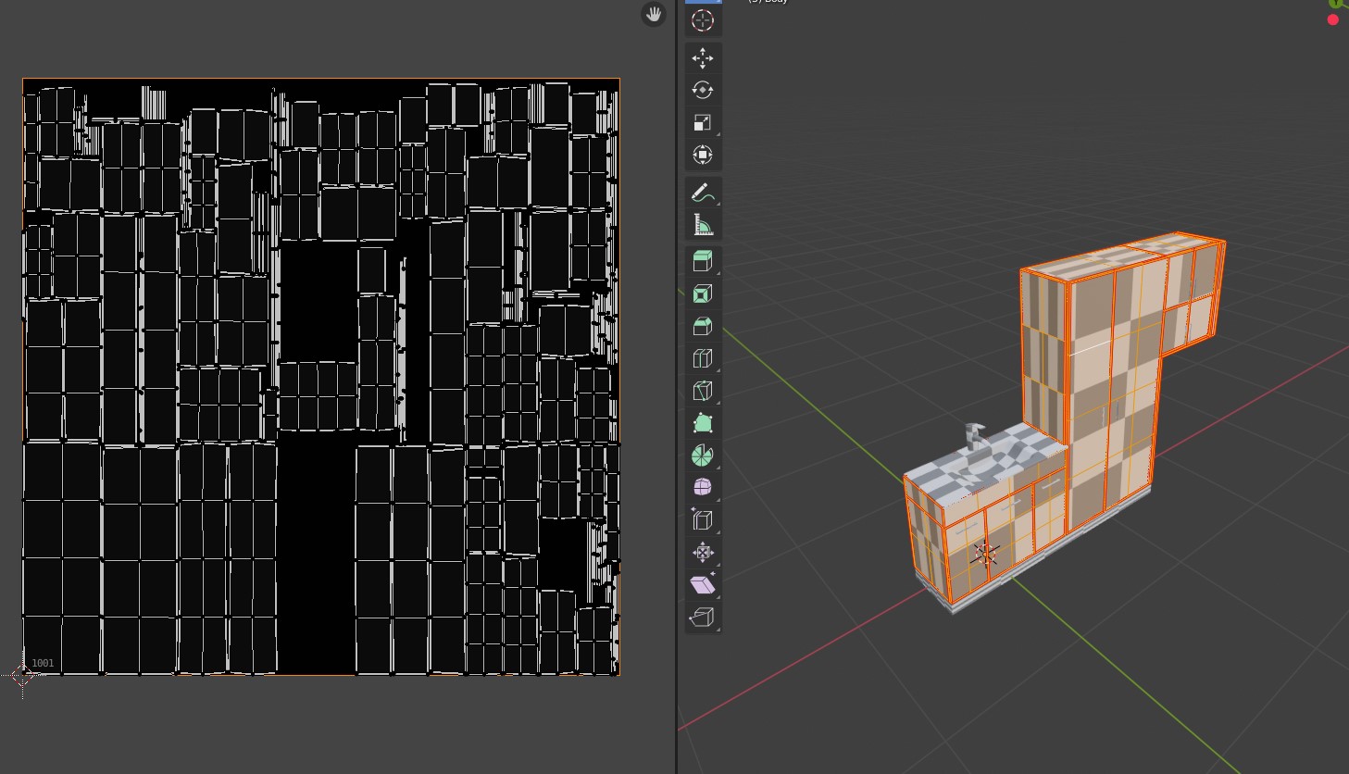1349x774 pixels.
Task: Select the Knife tool
Action: pos(703,392)
